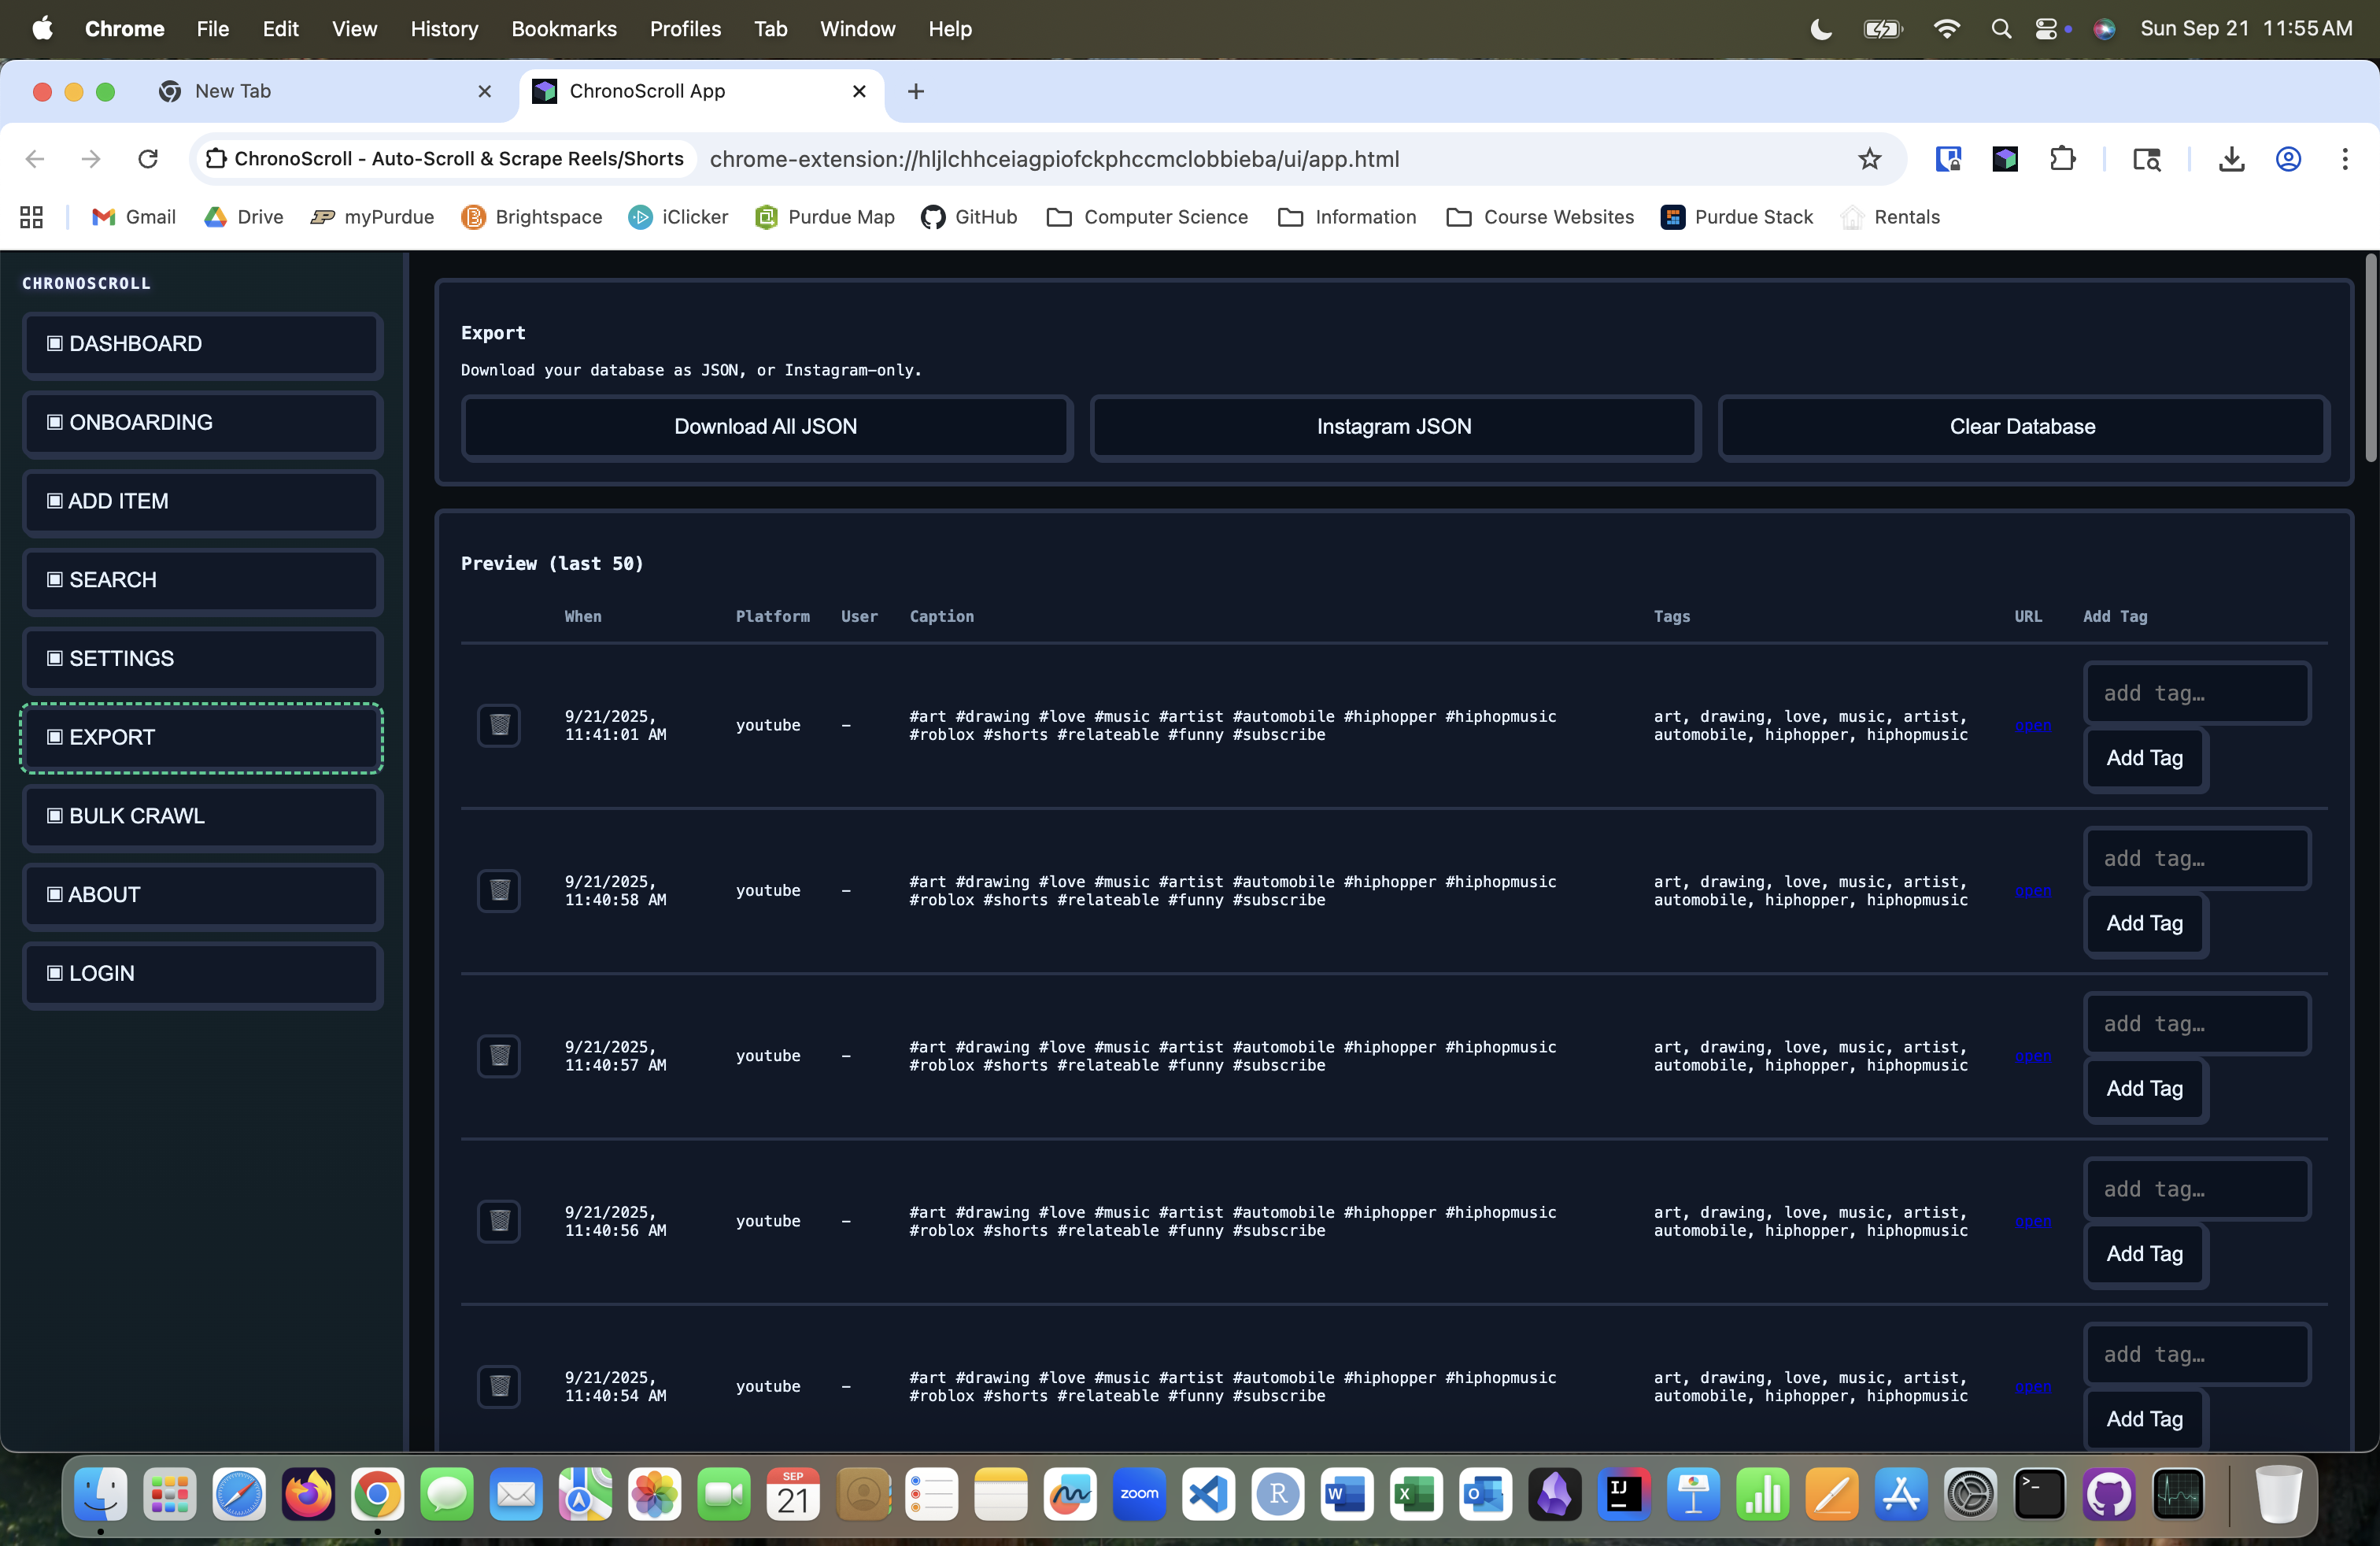The width and height of the screenshot is (2380, 1546).
Task: Reload the page
Action: pyautogui.click(x=148, y=159)
